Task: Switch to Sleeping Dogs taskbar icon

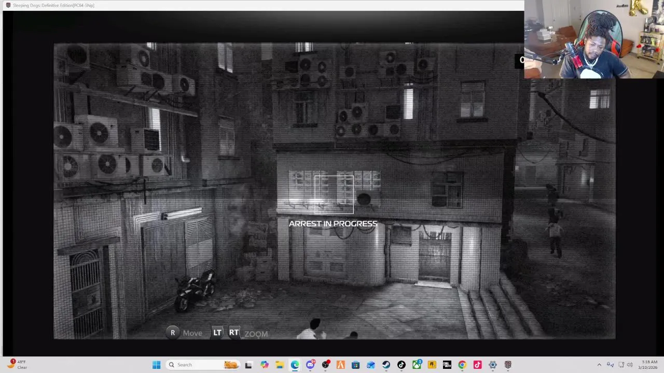Action: [x=508, y=365]
